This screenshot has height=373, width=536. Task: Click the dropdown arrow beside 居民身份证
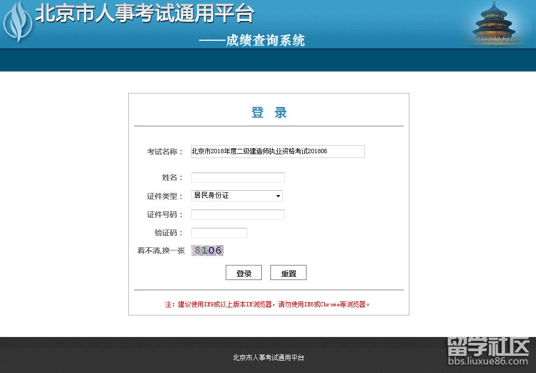(x=278, y=196)
